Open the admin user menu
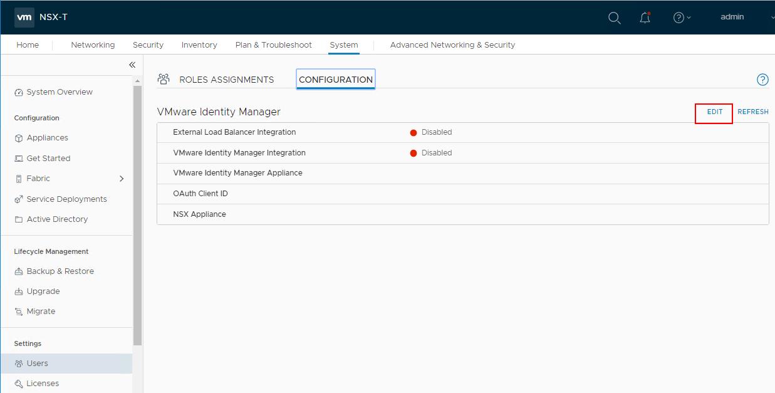Image resolution: width=775 pixels, height=393 pixels. click(x=732, y=18)
